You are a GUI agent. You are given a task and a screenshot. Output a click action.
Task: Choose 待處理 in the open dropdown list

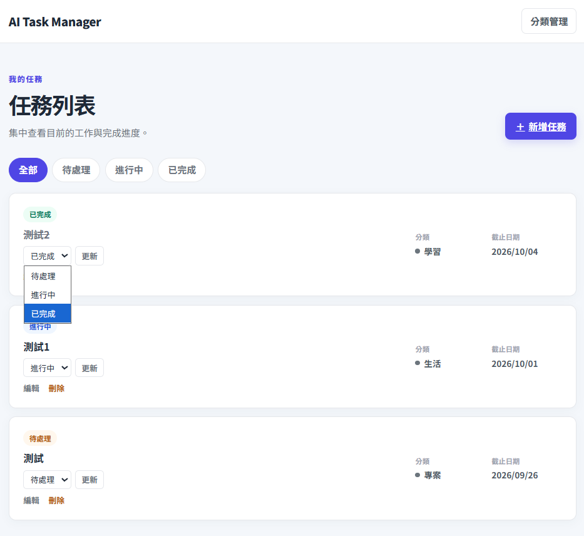pos(48,276)
